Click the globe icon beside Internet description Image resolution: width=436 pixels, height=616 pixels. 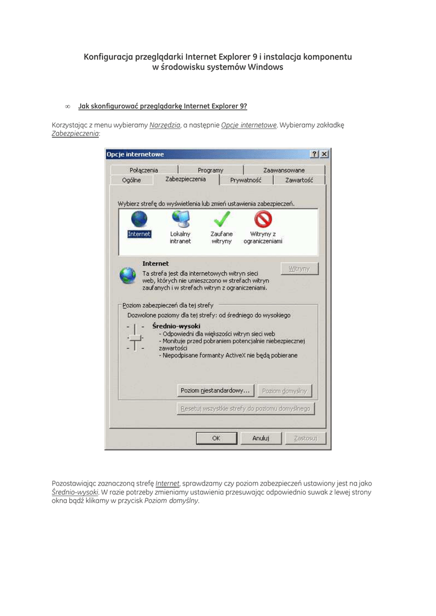tap(127, 276)
